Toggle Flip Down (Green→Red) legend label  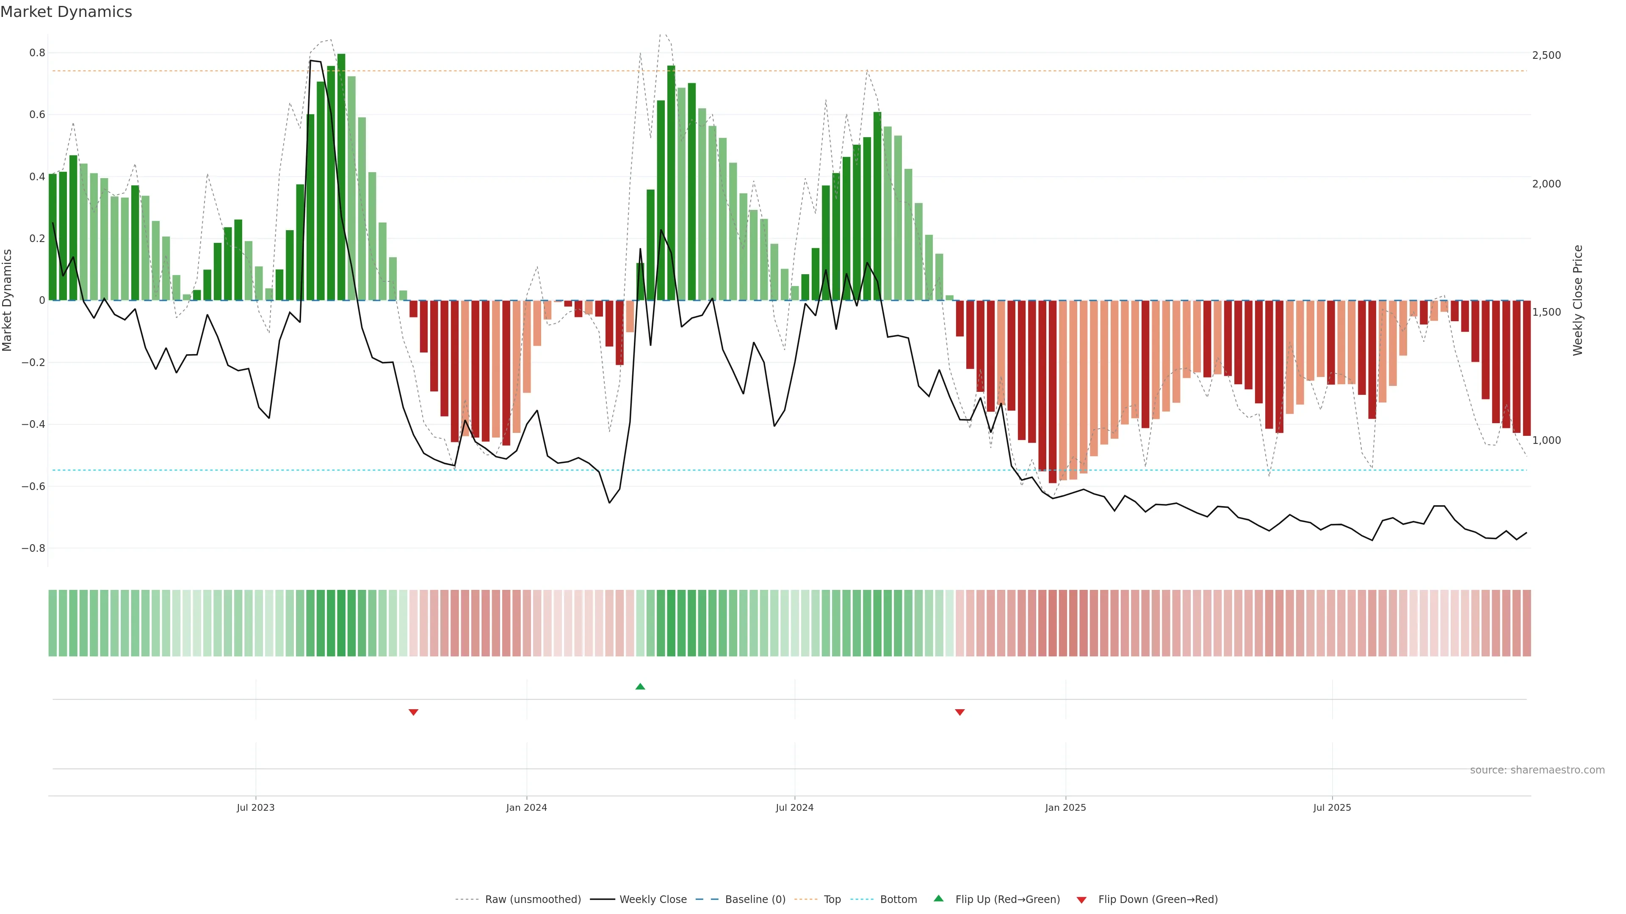[1158, 900]
